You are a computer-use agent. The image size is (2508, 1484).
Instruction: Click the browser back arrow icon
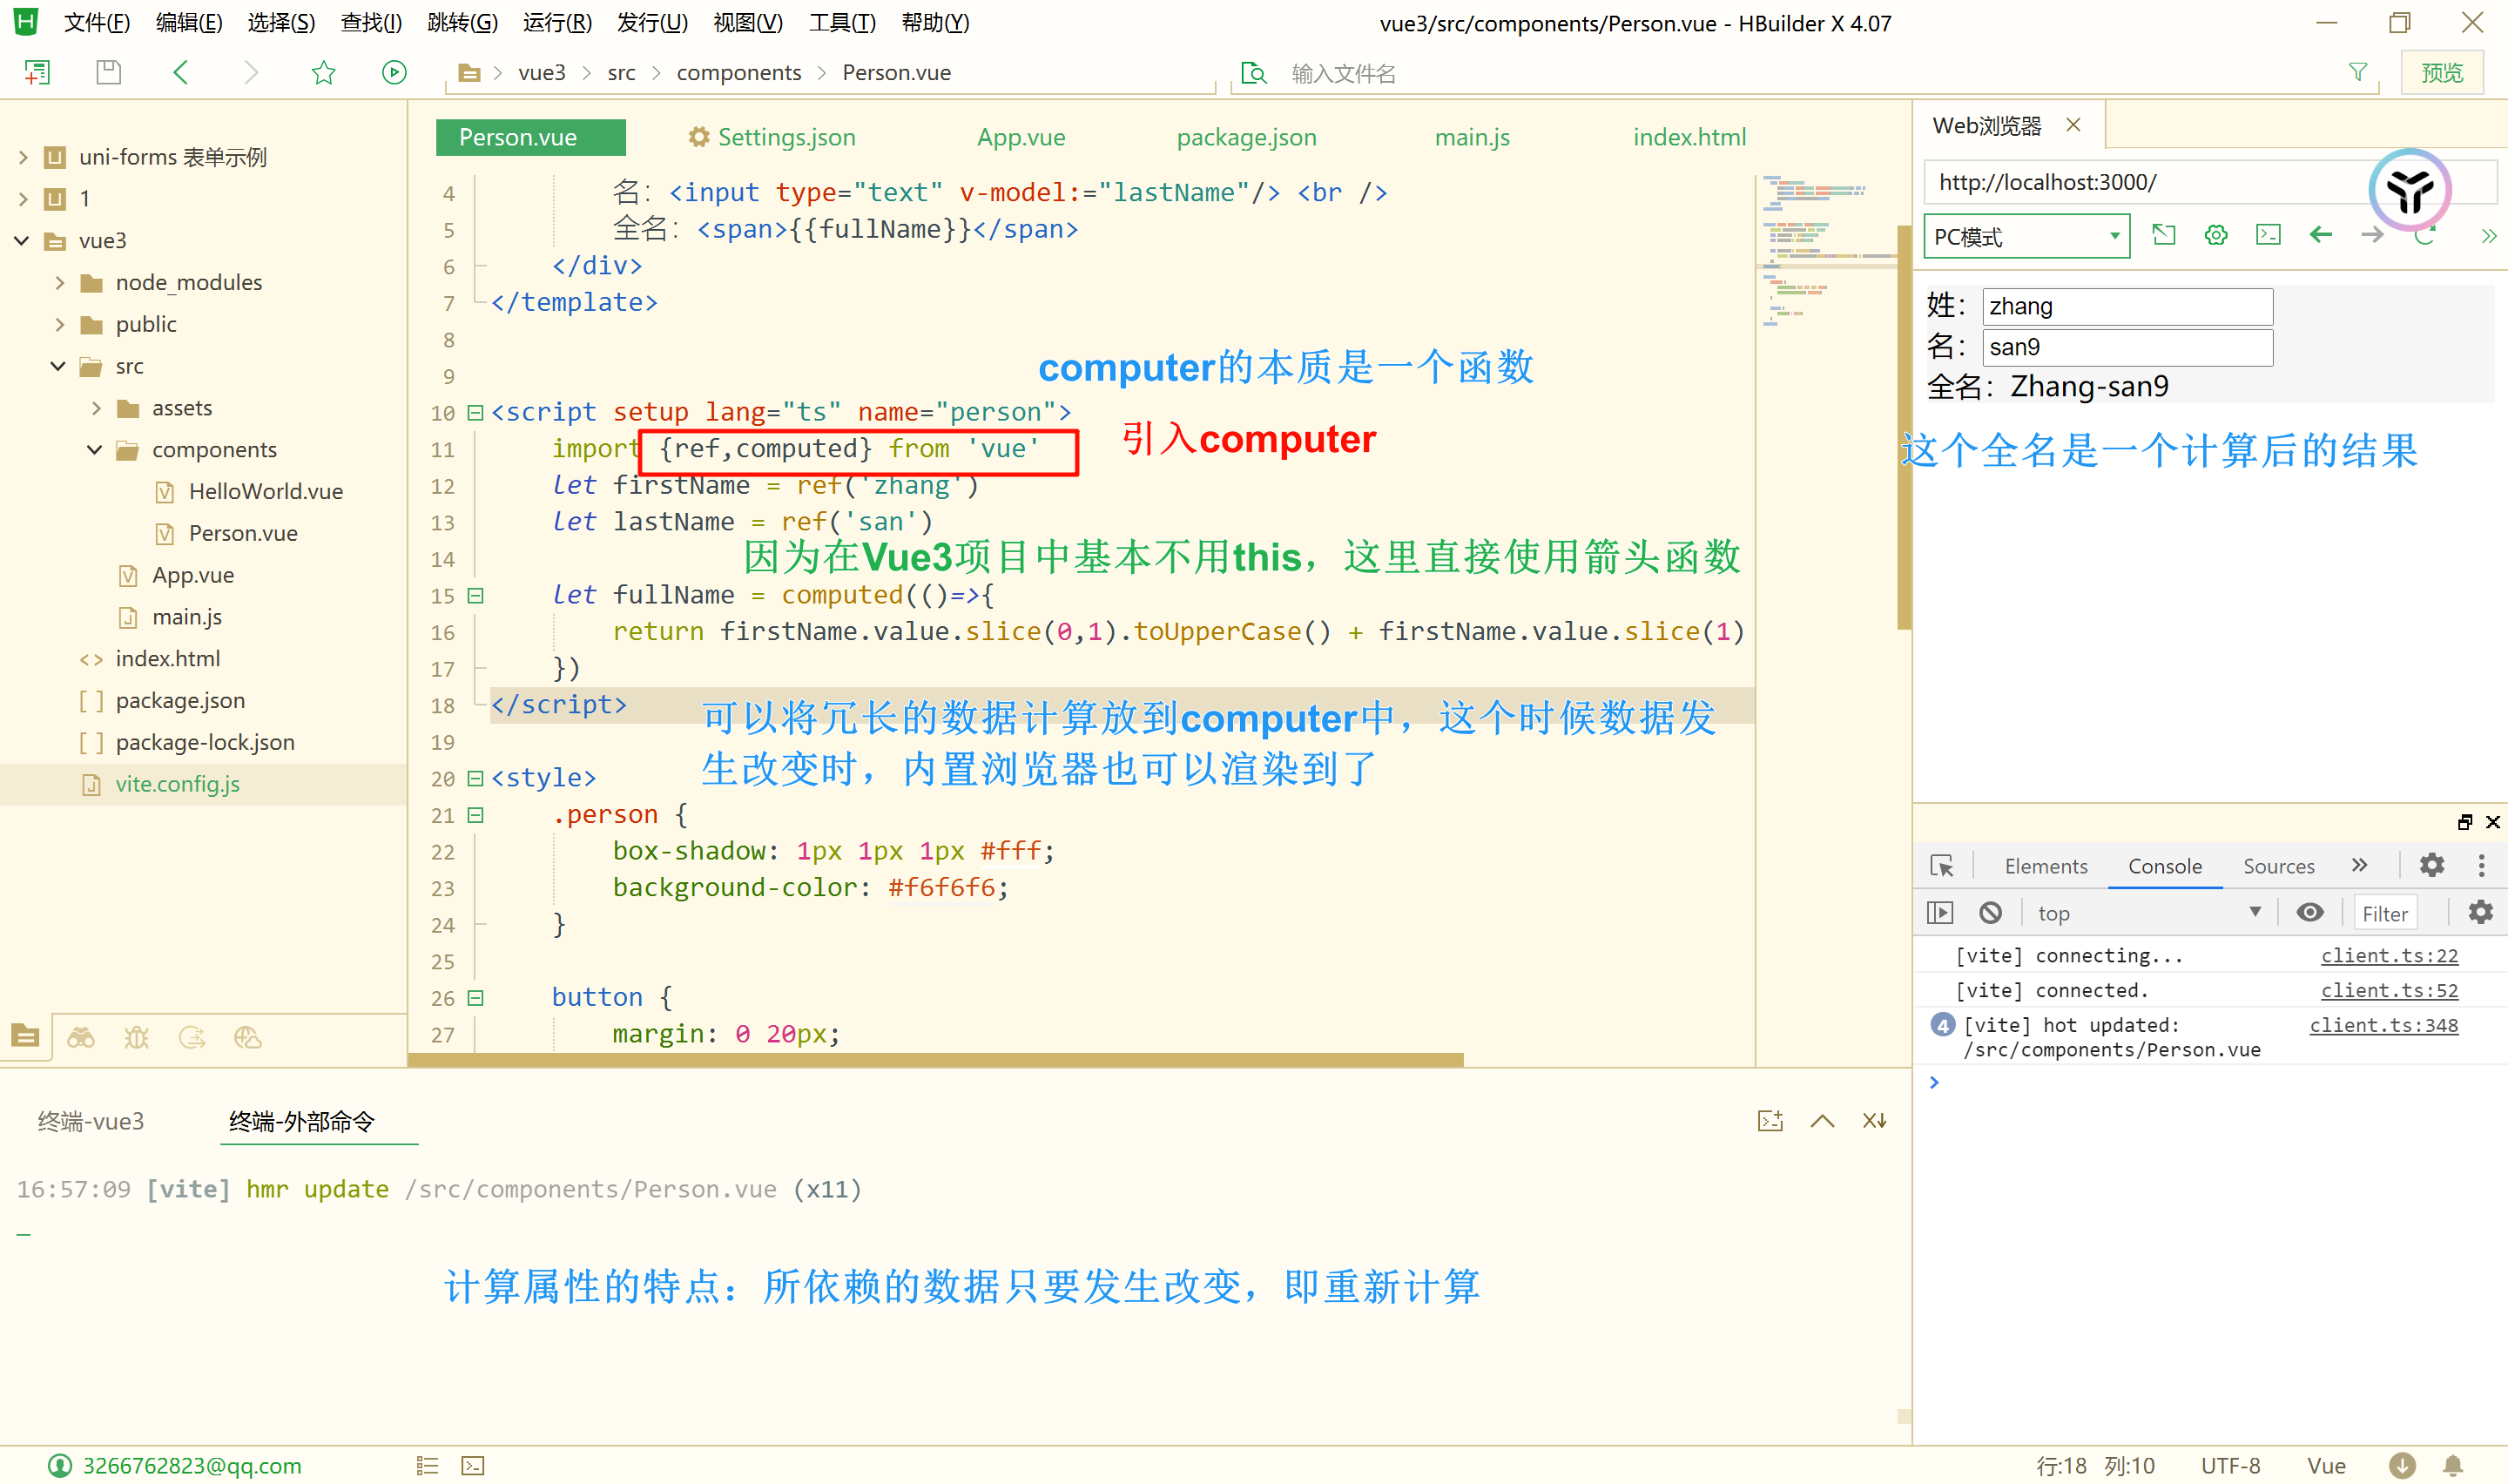[2320, 236]
